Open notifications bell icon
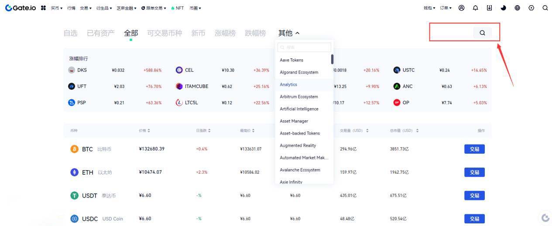This screenshot has width=552, height=226. [x=475, y=8]
